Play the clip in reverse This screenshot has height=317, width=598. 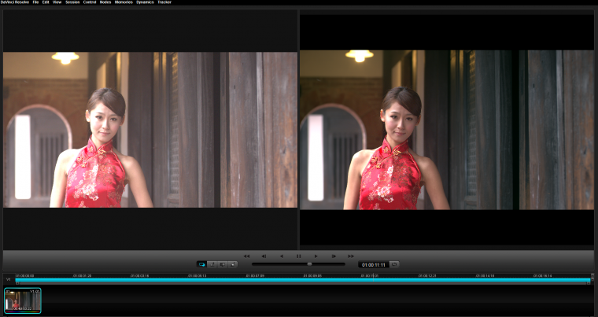point(282,256)
